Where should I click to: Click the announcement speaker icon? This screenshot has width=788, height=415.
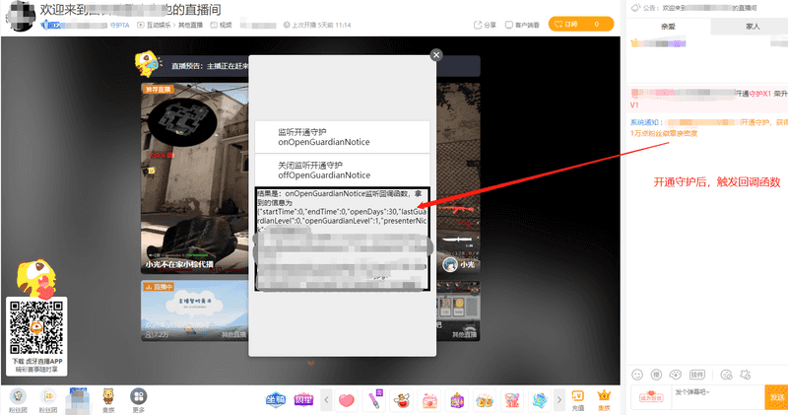[x=635, y=8]
